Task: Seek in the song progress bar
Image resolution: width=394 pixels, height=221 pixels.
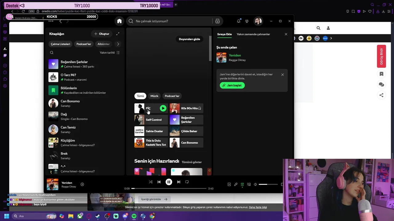Action: pyautogui.click(x=169, y=188)
